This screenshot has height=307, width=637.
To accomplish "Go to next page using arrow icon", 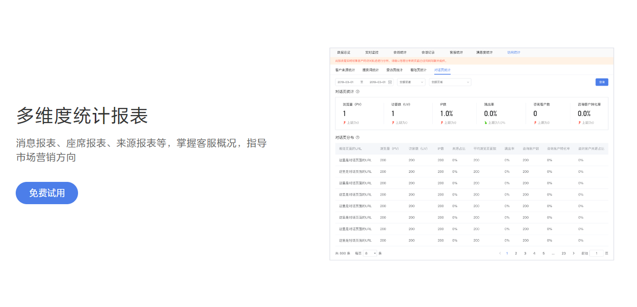I will (x=573, y=253).
